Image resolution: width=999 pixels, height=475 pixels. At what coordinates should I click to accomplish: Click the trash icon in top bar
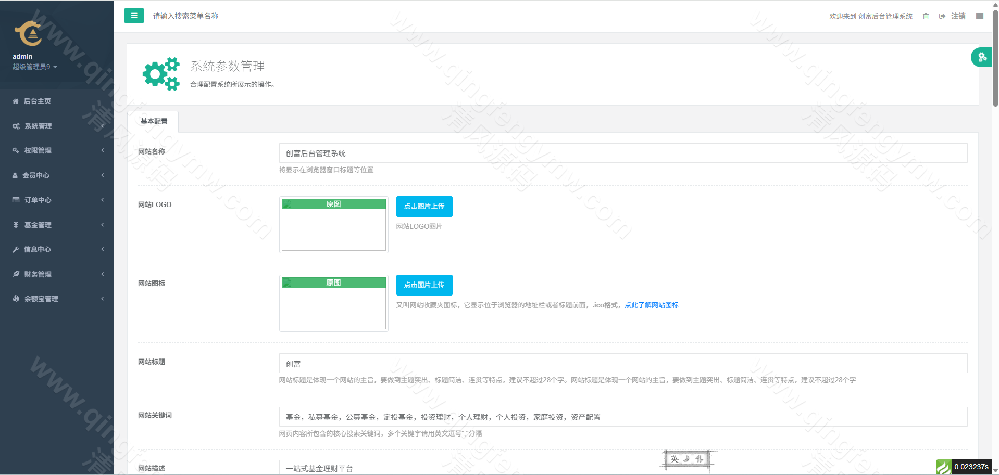click(926, 16)
